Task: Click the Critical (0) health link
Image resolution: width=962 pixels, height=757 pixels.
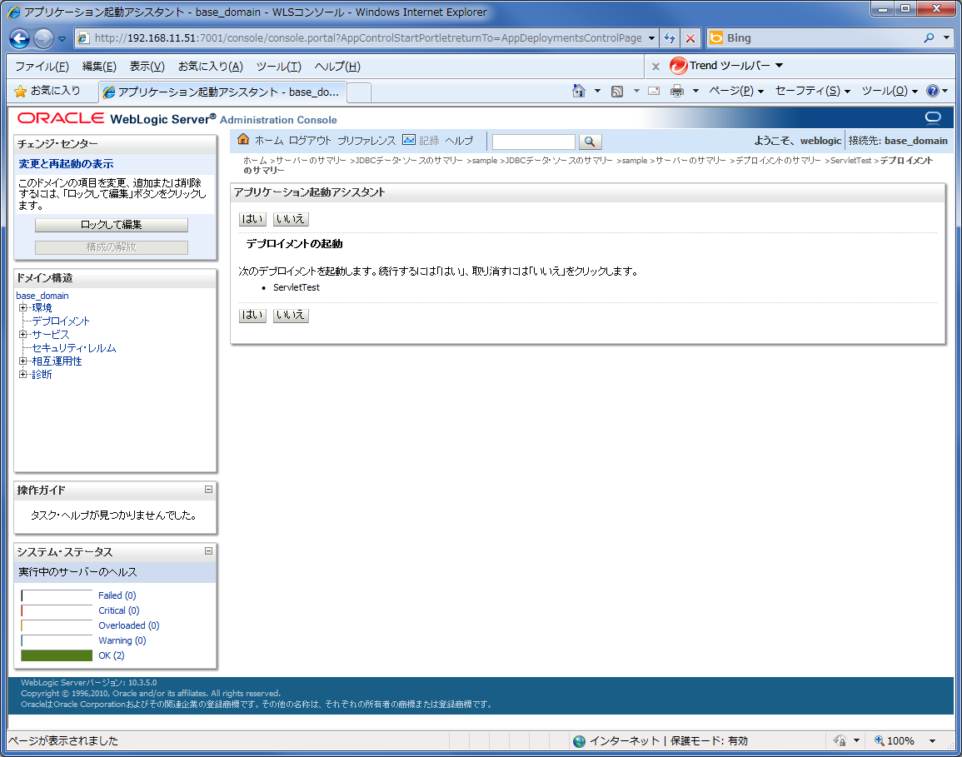Action: point(119,610)
